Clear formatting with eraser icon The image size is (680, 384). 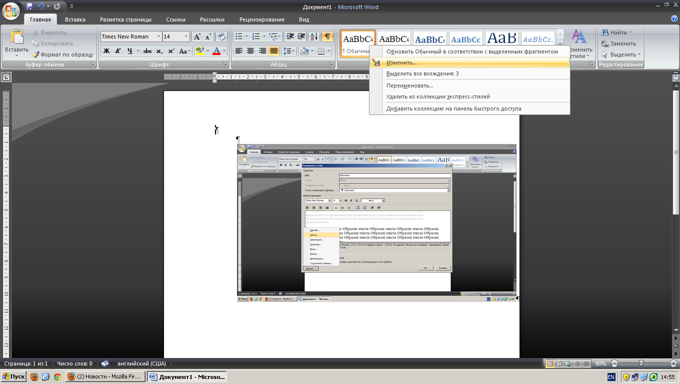point(222,36)
